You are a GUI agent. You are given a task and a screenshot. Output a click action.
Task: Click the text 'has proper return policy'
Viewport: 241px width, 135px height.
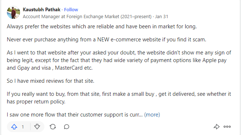[x=36, y=102]
